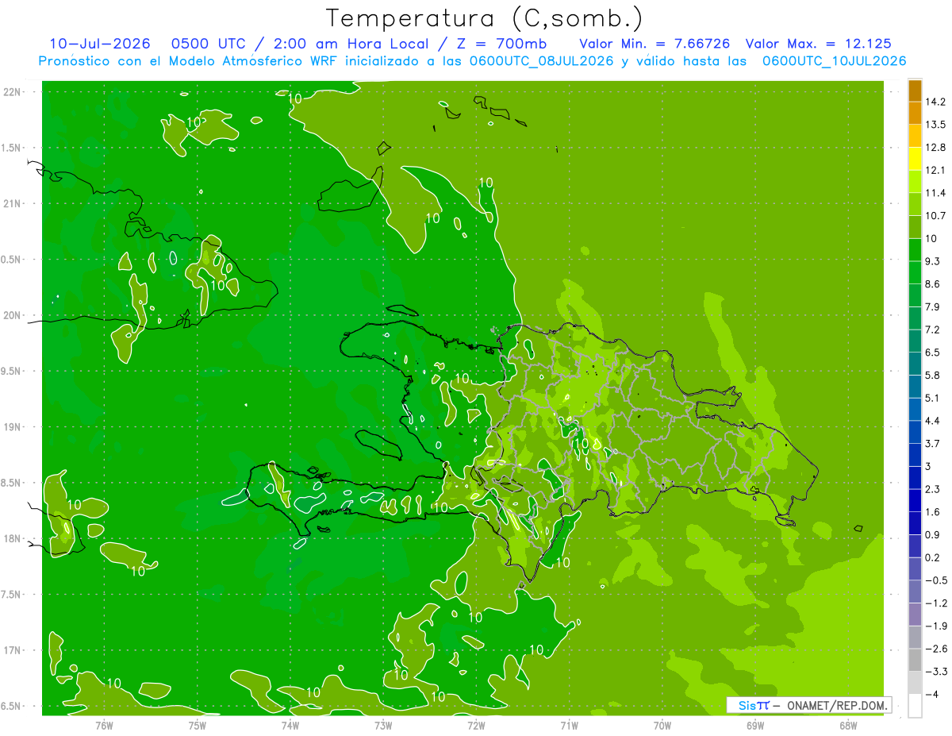Click the '17N' latitude axis label
Viewport: 952px width, 736px height.
tap(13, 651)
